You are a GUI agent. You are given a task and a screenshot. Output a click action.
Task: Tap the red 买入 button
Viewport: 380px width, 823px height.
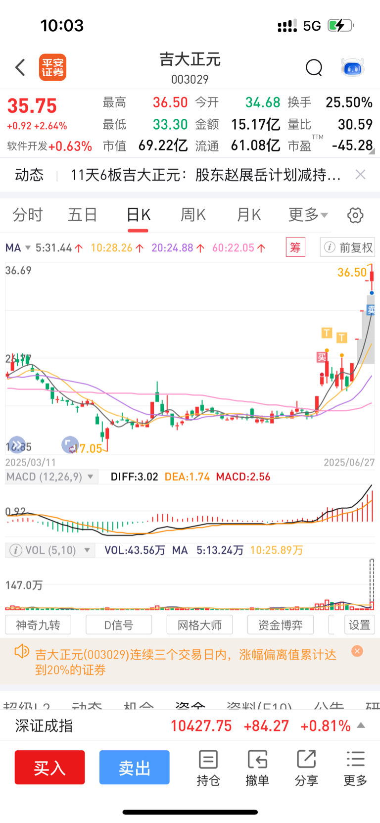(x=49, y=768)
